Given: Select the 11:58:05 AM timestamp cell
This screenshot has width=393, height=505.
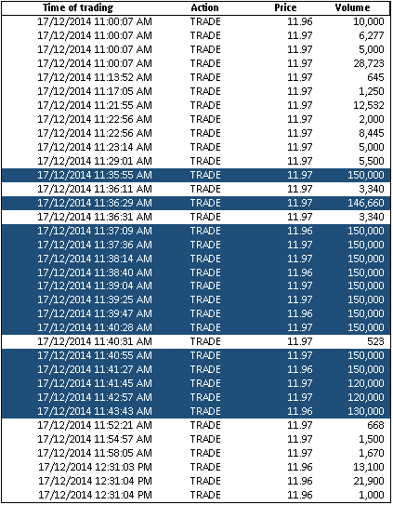Looking at the screenshot, I should pos(95,453).
